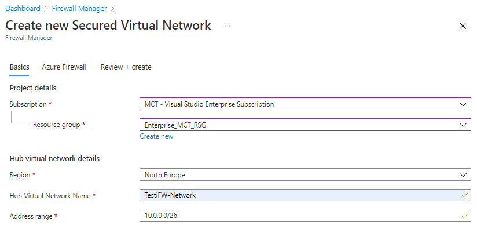Select the Region field label

pyautogui.click(x=20, y=174)
